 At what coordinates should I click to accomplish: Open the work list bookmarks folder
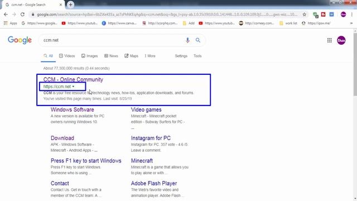(288, 23)
